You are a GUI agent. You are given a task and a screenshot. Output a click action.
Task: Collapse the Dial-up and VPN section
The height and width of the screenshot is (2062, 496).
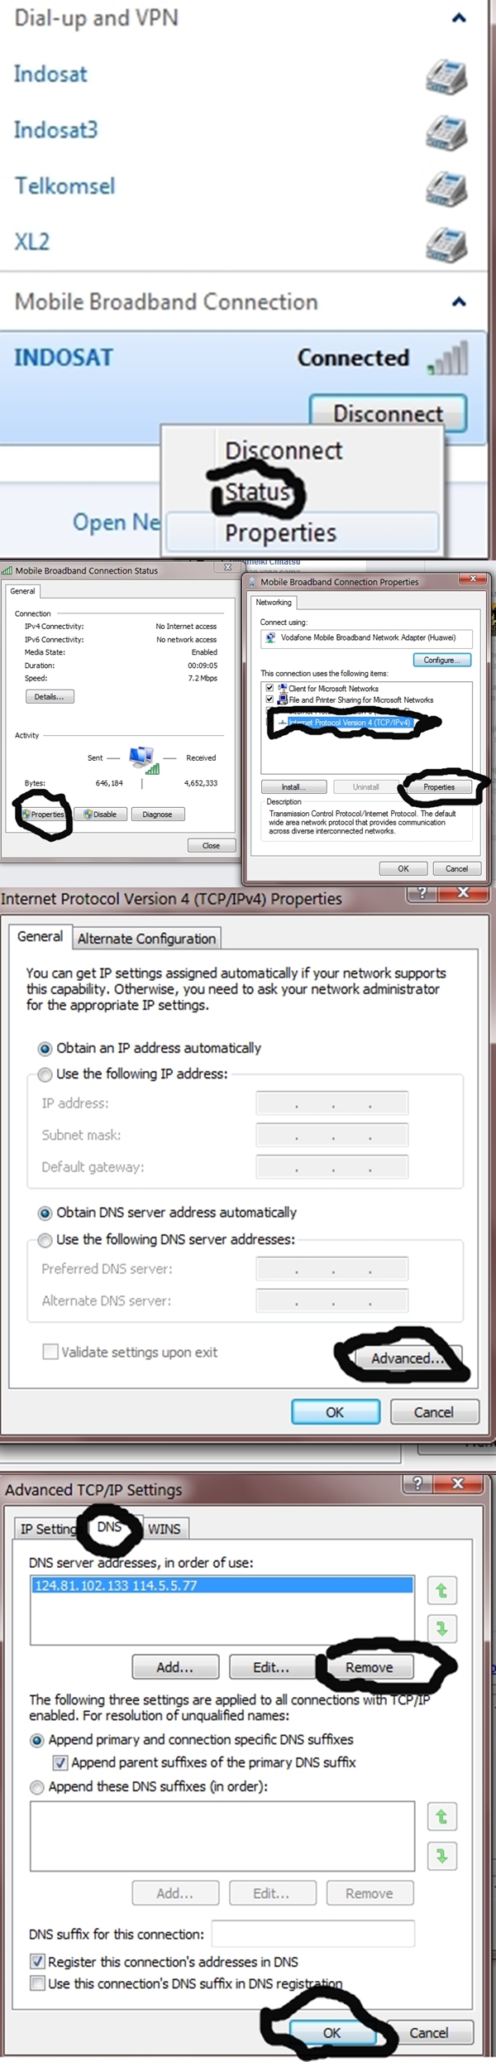pyautogui.click(x=459, y=17)
